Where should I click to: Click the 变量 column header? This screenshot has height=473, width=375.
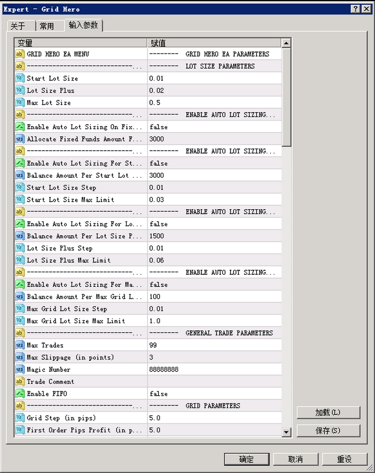[x=81, y=43]
